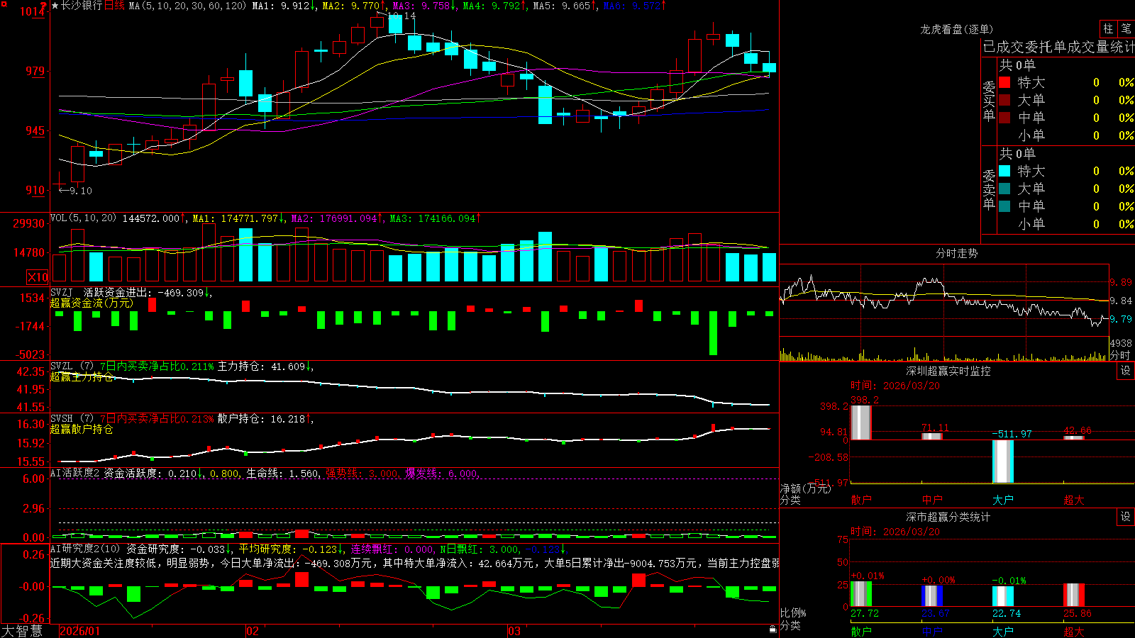Click the 超赢资金流(万元) yellow label

(92, 303)
